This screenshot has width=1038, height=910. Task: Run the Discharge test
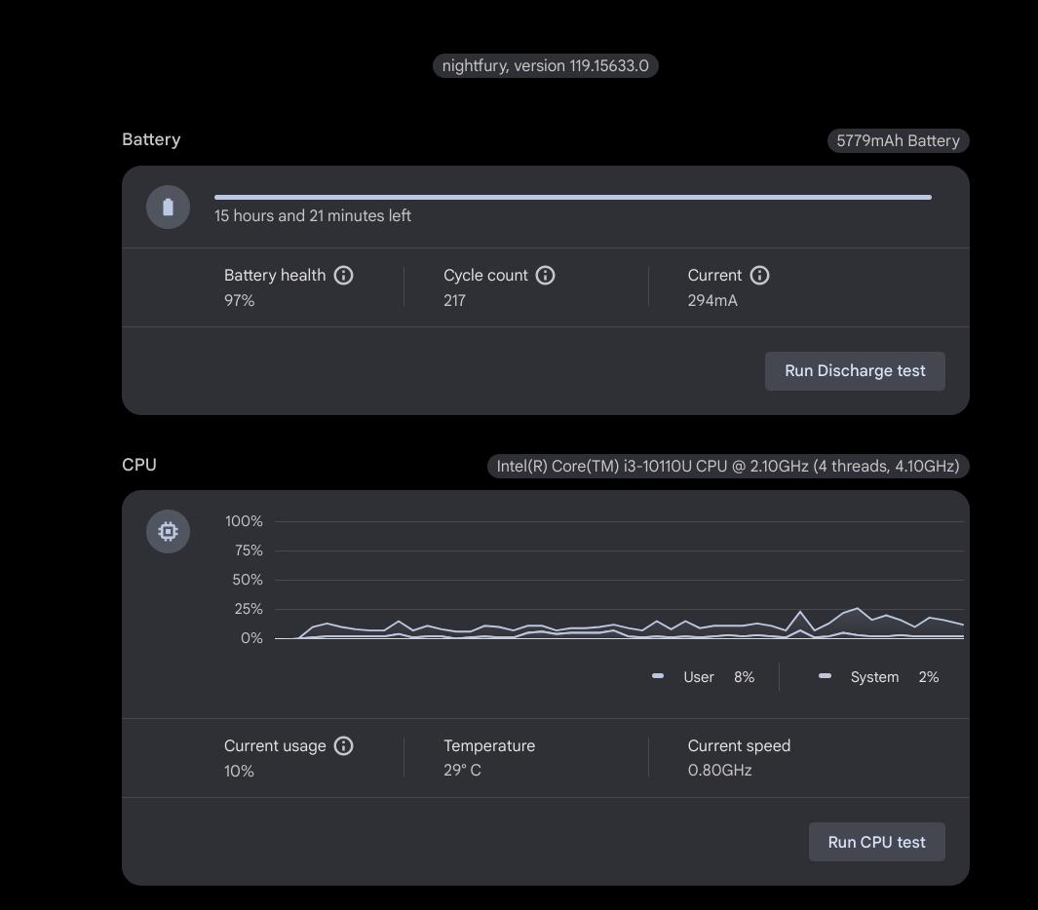(x=855, y=371)
